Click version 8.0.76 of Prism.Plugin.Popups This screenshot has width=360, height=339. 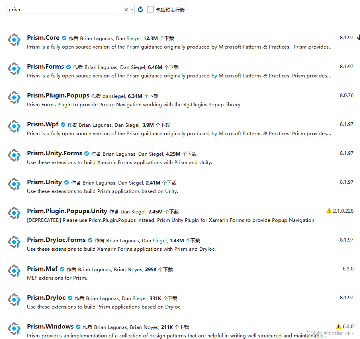[x=346, y=95]
